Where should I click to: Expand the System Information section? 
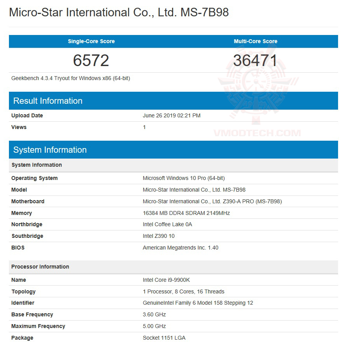click(x=50, y=150)
